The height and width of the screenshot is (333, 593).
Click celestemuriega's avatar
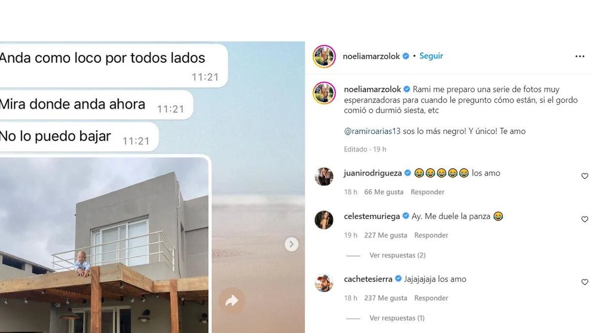point(324,220)
